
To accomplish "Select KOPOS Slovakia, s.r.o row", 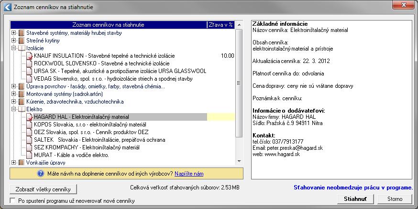I will coord(90,125).
